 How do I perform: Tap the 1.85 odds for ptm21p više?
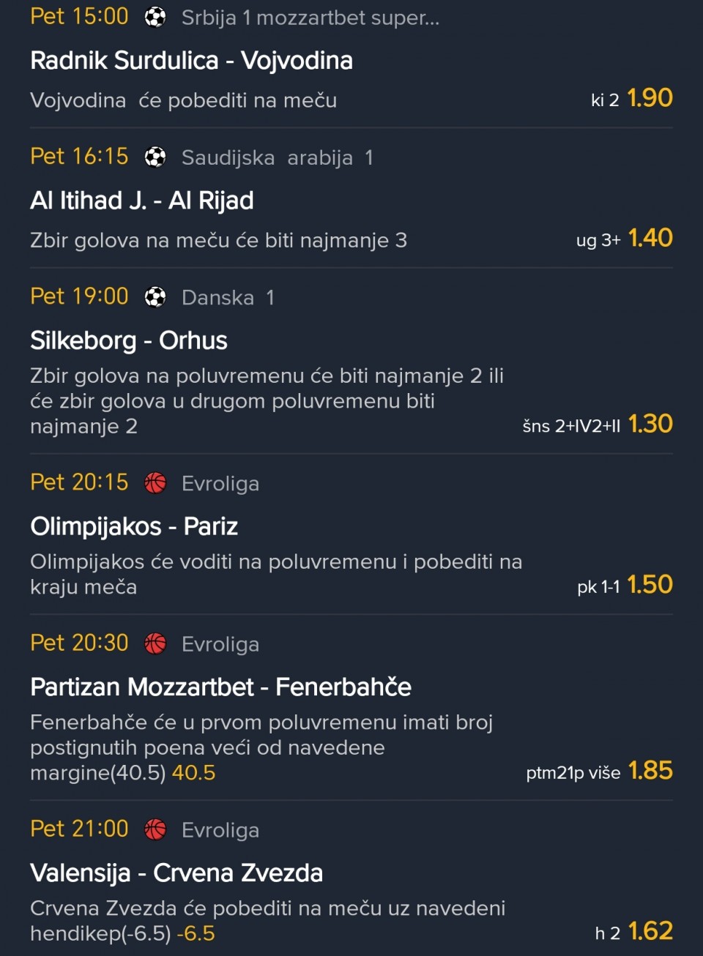(650, 770)
